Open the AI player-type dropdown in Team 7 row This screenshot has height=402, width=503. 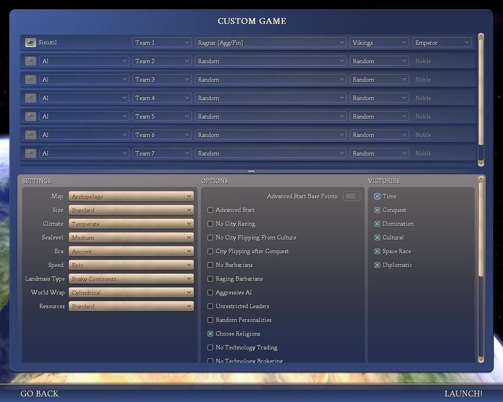tap(84, 153)
